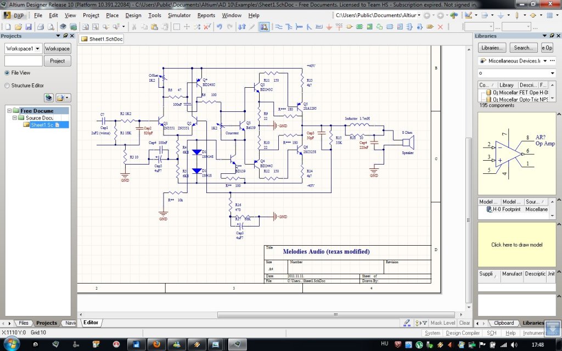Cut the selection with scissors icon
This screenshot has width=562, height=351.
134,27
